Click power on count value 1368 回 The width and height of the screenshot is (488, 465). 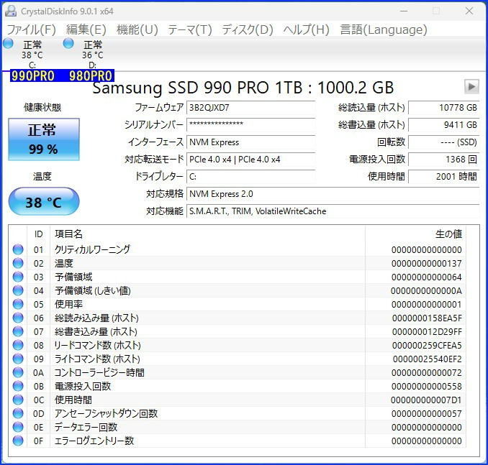[x=444, y=159]
